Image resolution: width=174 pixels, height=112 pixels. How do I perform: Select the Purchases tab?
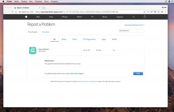click(33, 32)
